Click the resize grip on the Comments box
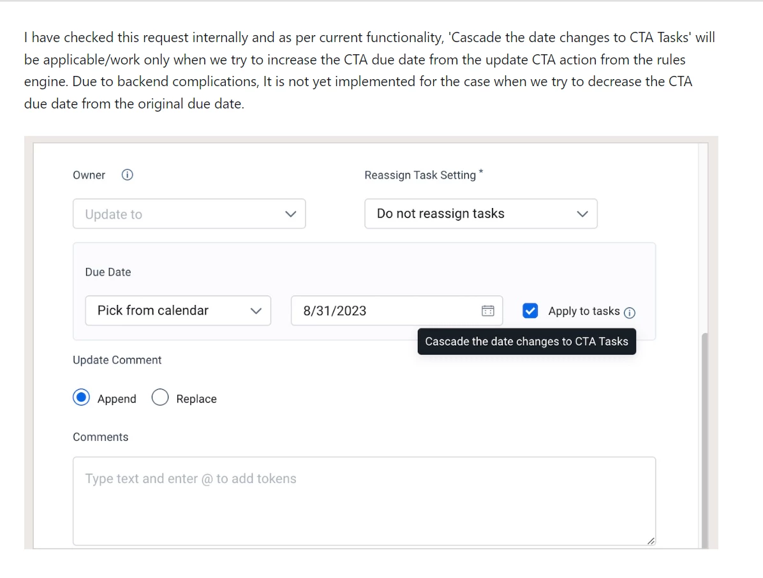 pyautogui.click(x=651, y=541)
